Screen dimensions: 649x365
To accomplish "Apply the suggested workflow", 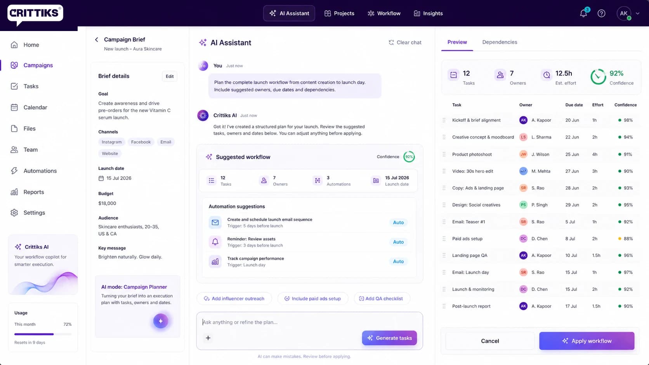I will tap(587, 341).
